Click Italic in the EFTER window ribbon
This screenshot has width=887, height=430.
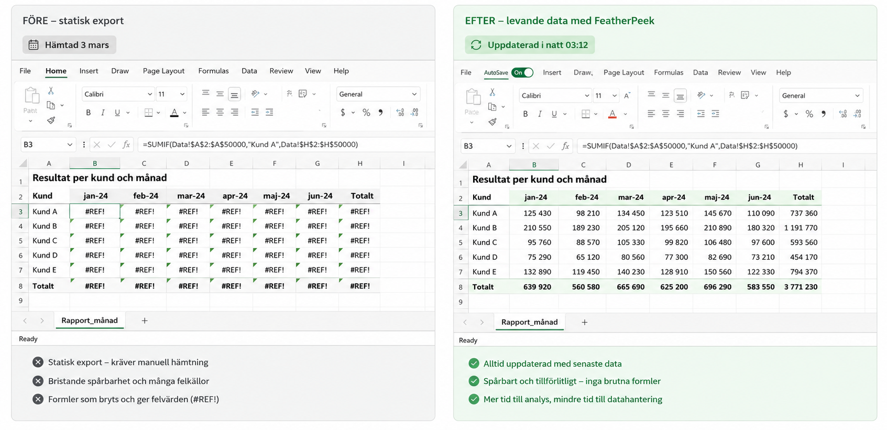tap(540, 114)
